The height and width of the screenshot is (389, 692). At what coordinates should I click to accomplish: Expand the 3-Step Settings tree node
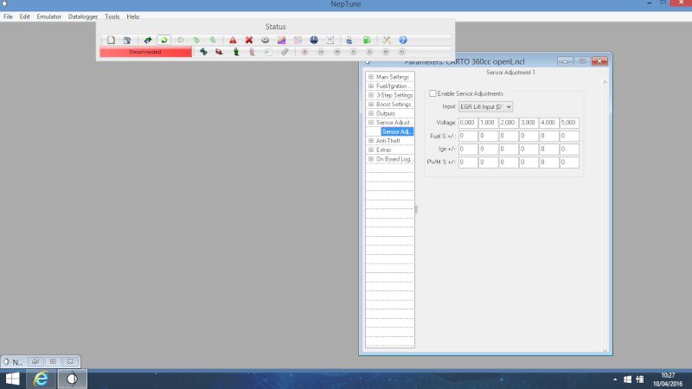(x=371, y=95)
